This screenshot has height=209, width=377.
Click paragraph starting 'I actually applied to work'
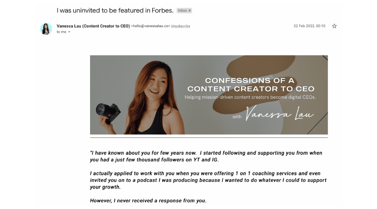click(208, 180)
